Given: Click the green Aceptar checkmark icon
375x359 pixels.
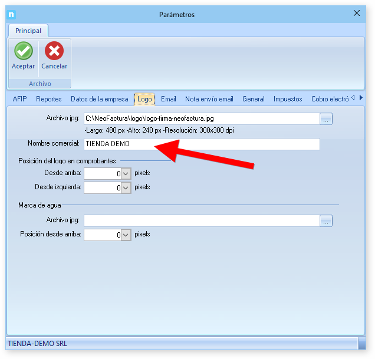Looking at the screenshot, I should pyautogui.click(x=23, y=51).
